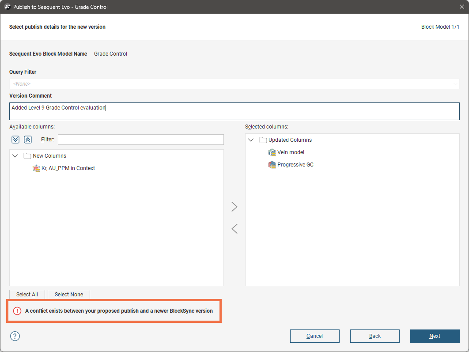Click Next to continue publishing
The height and width of the screenshot is (352, 469).
coord(435,336)
